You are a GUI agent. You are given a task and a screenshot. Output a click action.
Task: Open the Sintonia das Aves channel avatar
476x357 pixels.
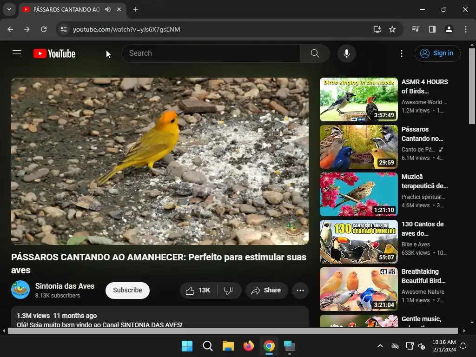click(x=20, y=290)
